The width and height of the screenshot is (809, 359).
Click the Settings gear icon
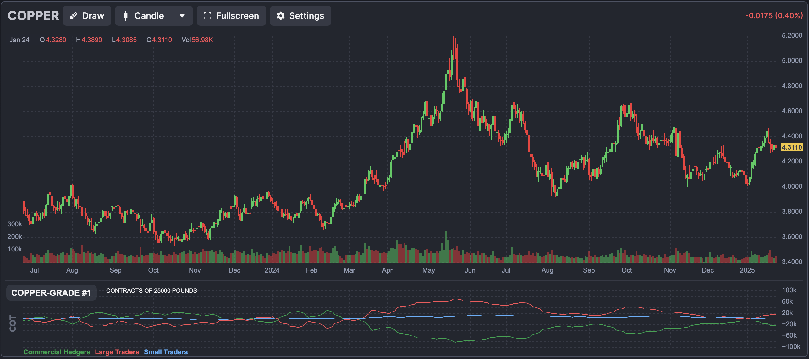pyautogui.click(x=281, y=16)
